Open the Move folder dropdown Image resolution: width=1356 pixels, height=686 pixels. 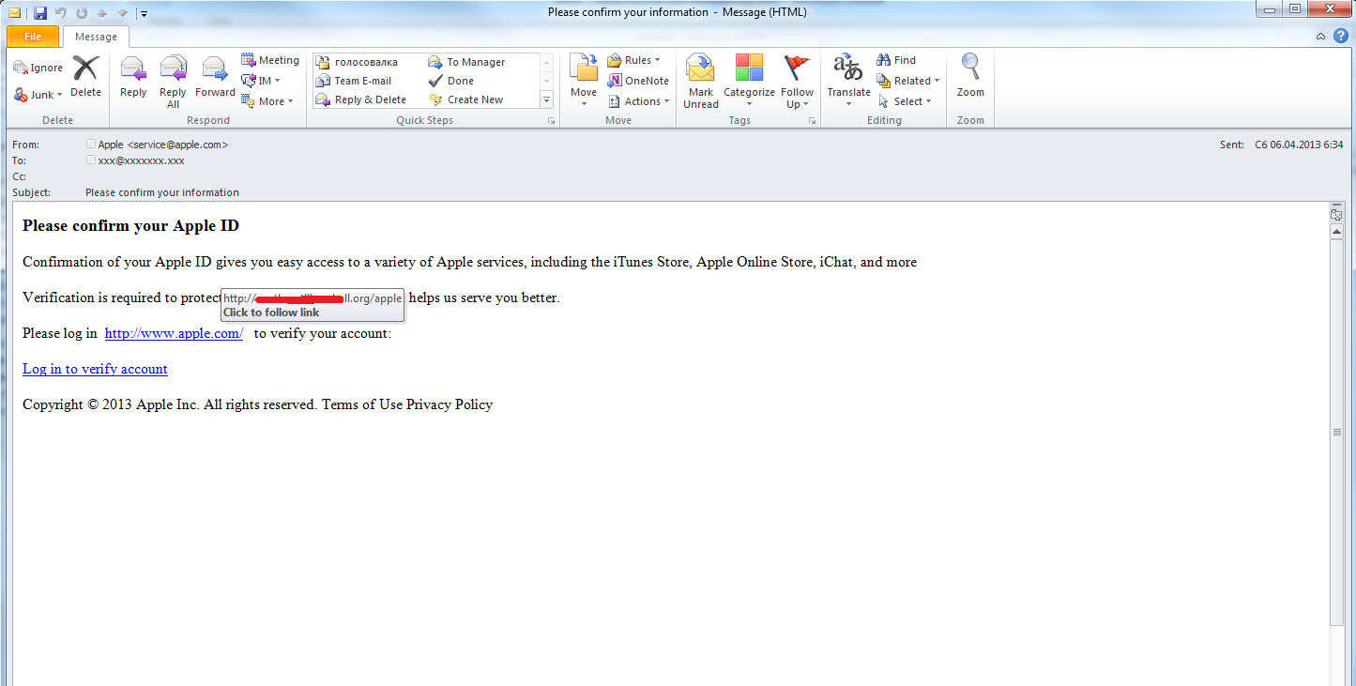coord(584,82)
